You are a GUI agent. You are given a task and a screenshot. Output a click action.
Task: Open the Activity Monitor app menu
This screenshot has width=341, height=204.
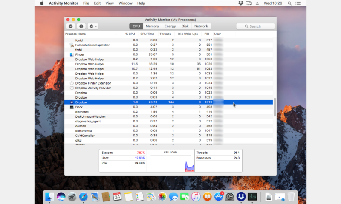click(64, 3)
